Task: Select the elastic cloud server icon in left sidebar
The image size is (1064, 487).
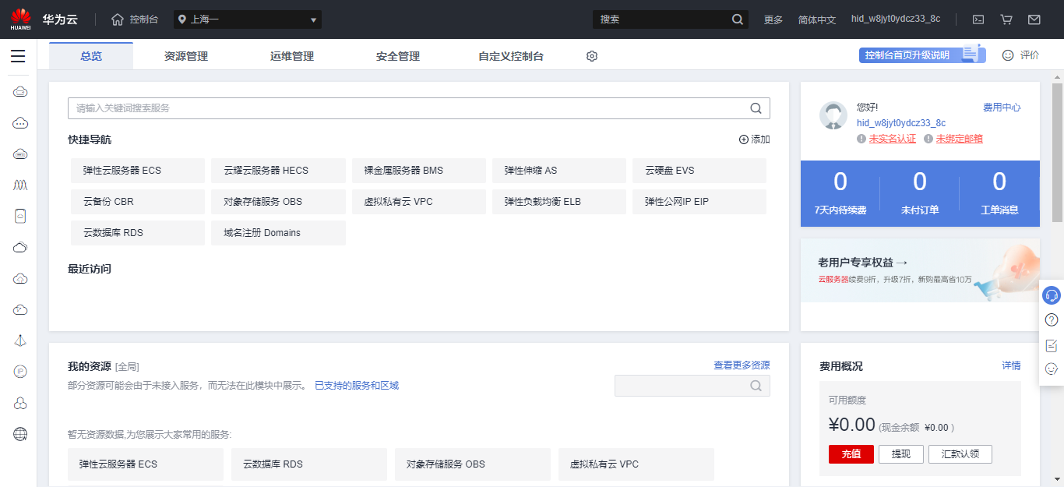Action: [19, 91]
